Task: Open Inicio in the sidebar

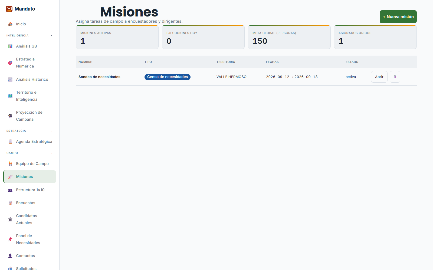Action: click(x=30, y=24)
